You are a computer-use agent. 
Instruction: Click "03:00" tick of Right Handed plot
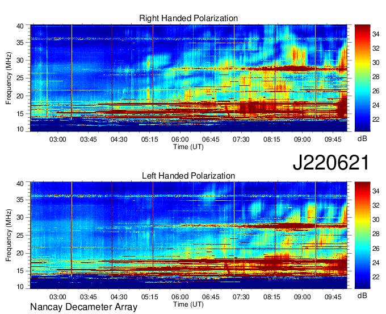coord(57,139)
